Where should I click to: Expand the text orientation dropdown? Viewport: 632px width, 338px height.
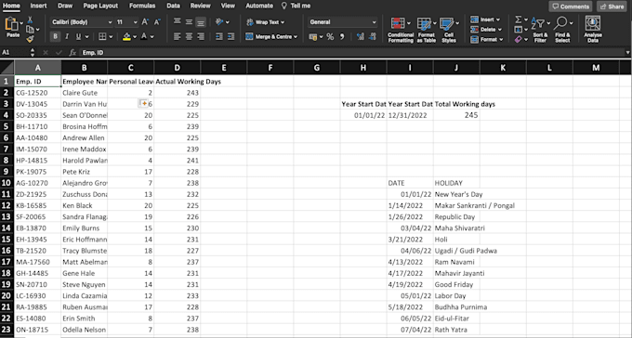point(228,22)
